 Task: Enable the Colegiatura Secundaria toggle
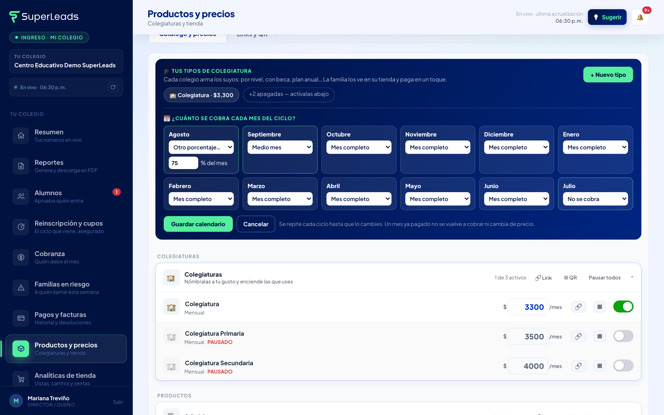click(x=623, y=366)
